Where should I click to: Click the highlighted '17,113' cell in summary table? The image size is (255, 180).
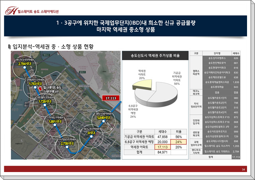click(163, 147)
